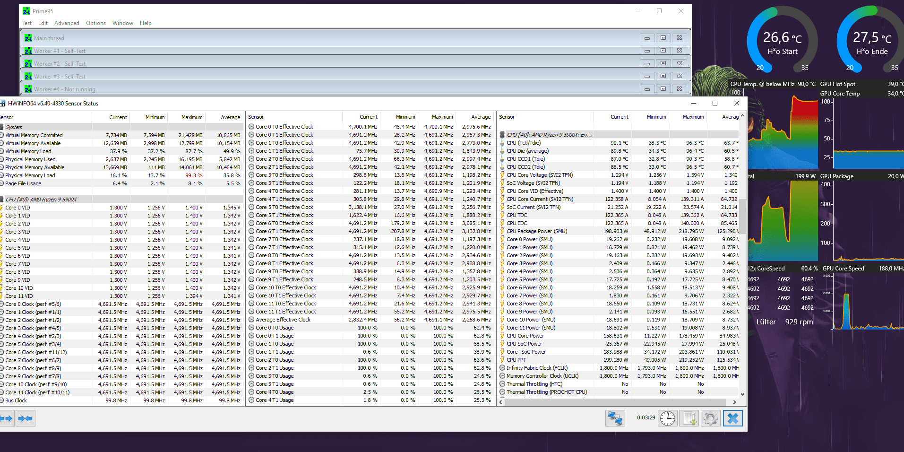This screenshot has height=452, width=904.
Task: Click the HWiNFO remote/network sensors icon
Action: (615, 418)
